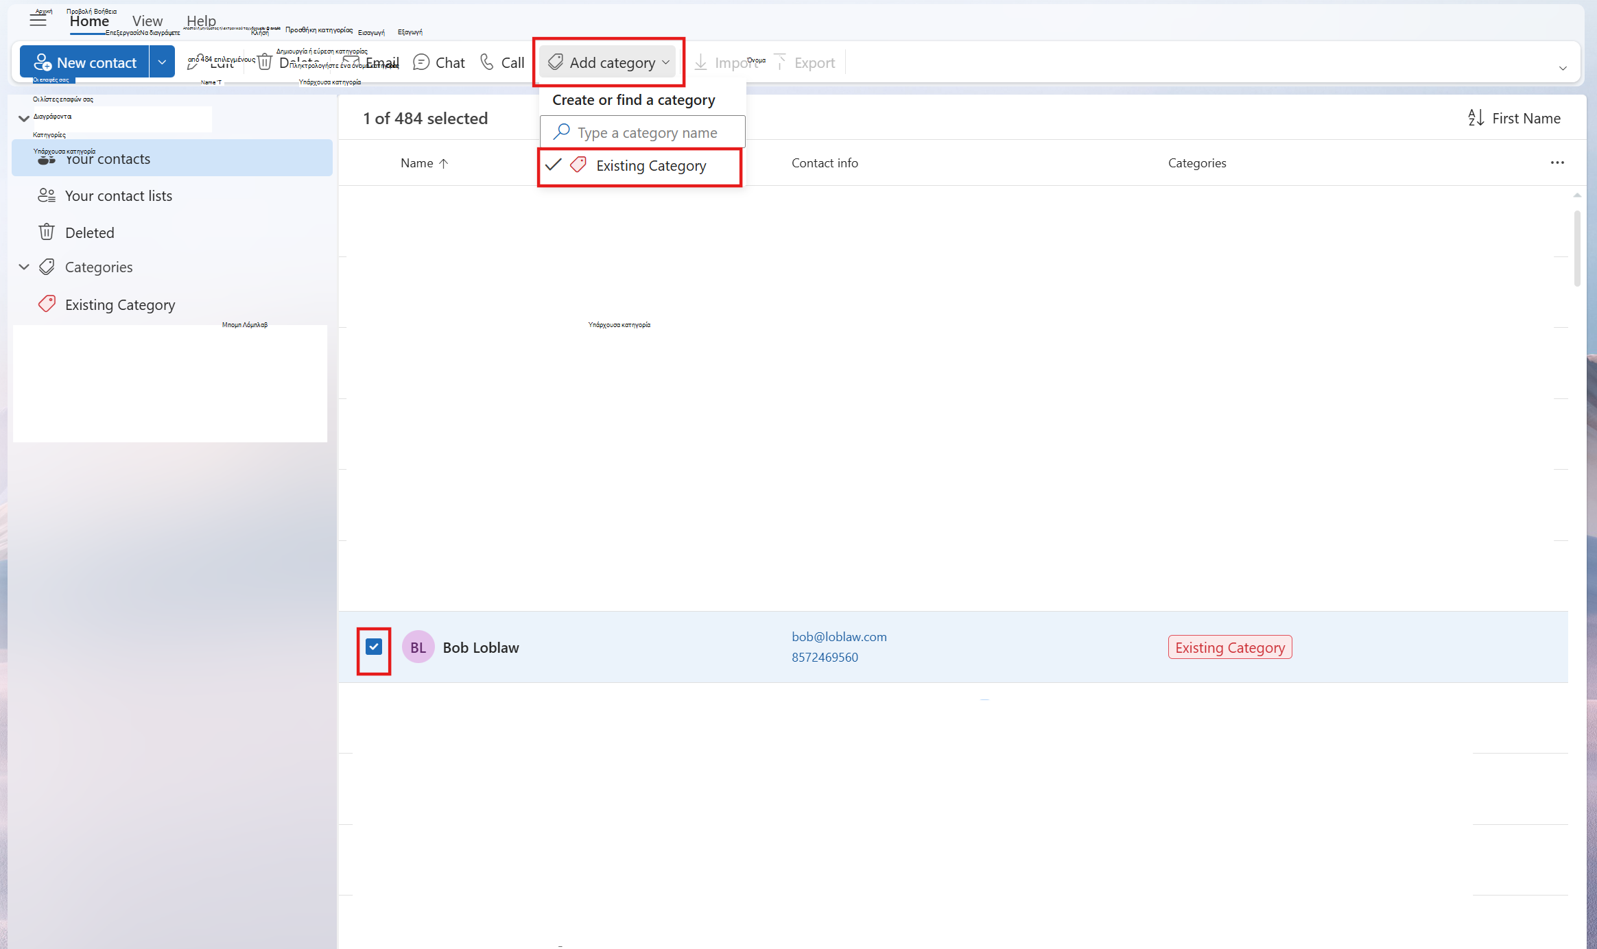Click the Export button
The width and height of the screenshot is (1597, 949).
click(x=805, y=62)
